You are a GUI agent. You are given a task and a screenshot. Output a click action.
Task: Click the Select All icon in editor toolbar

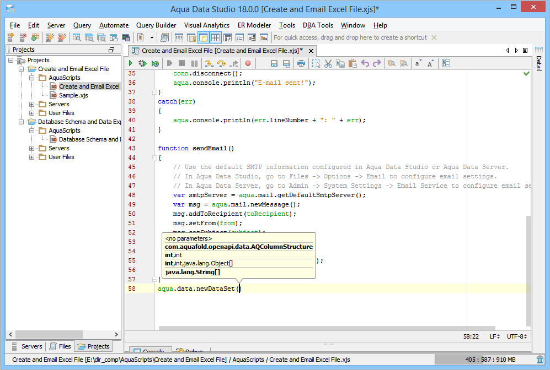tap(316, 63)
